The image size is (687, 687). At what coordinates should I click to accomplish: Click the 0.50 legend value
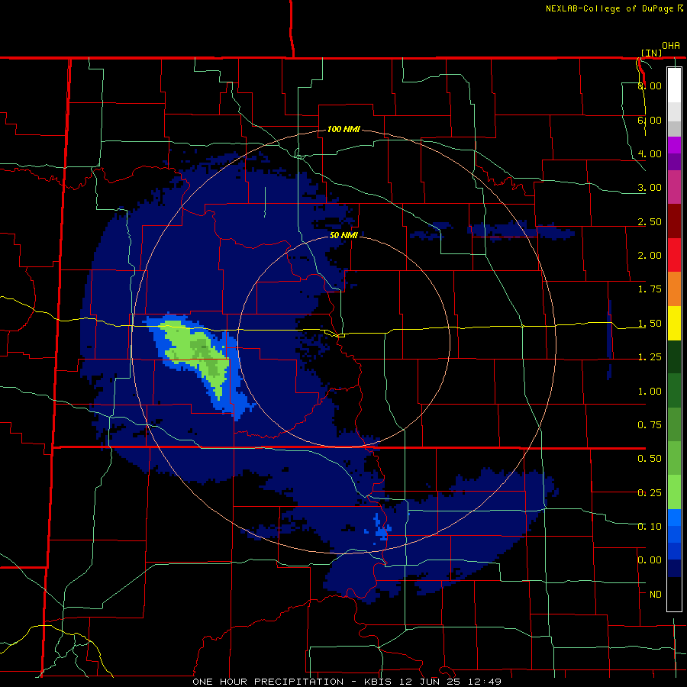(650, 459)
